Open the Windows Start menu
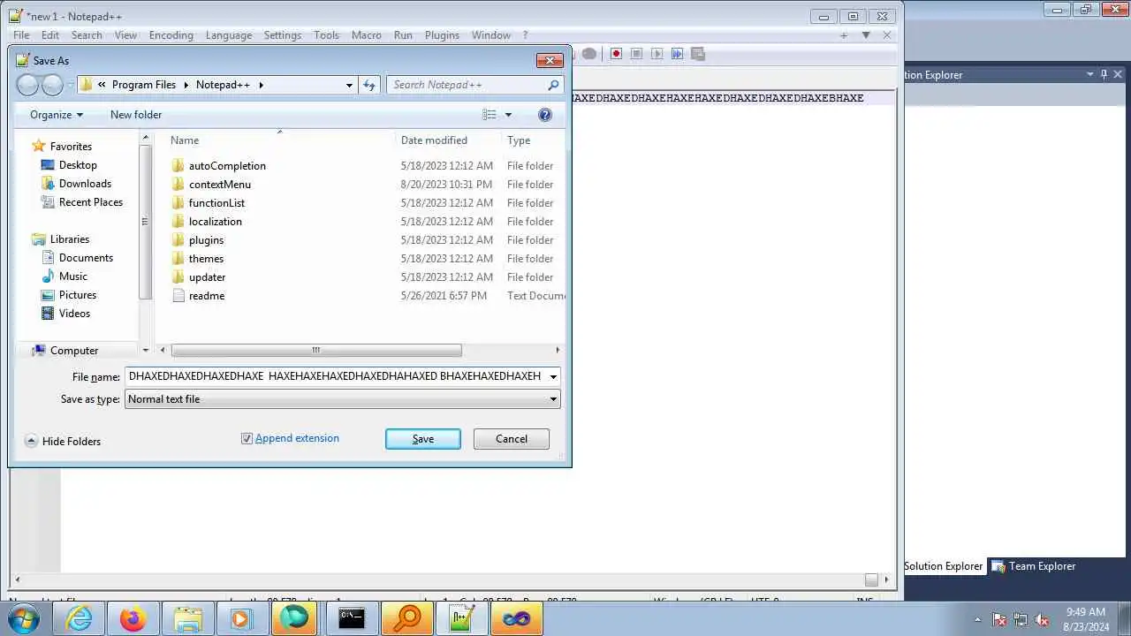The image size is (1131, 636). (x=24, y=618)
